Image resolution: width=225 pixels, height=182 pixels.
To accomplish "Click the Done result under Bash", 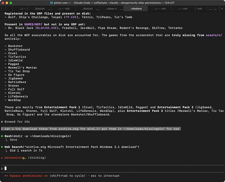I will click(13, 140).
